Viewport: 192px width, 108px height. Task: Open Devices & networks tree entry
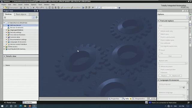tap(17, 28)
